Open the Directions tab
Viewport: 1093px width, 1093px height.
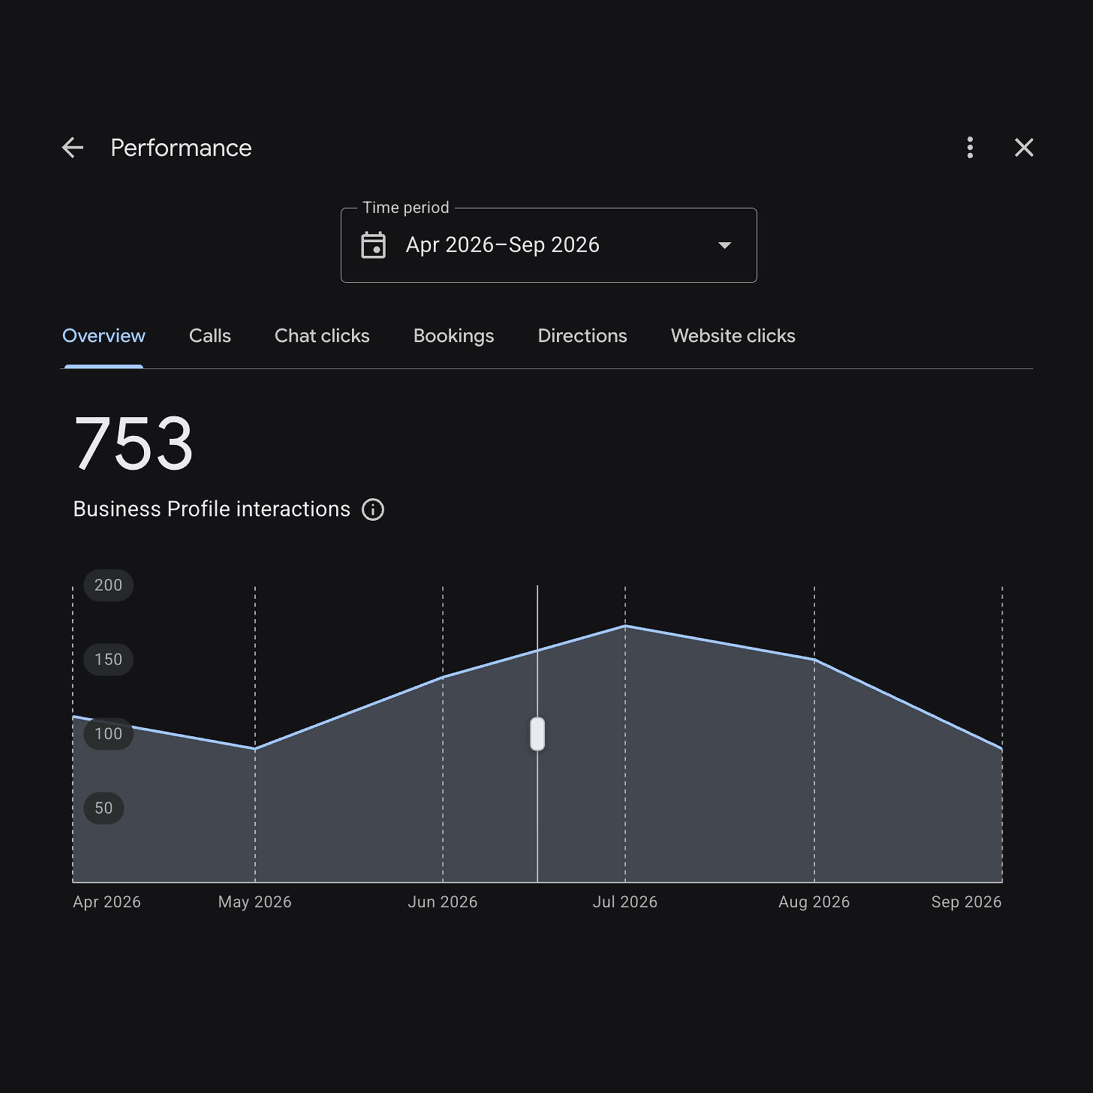[x=582, y=336]
